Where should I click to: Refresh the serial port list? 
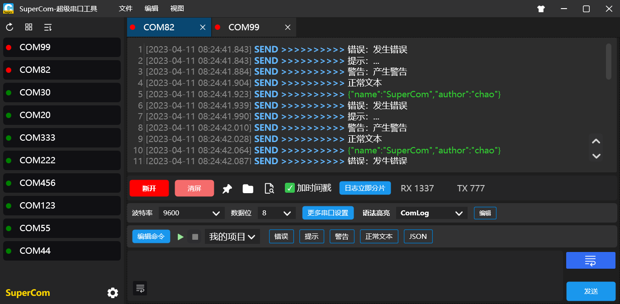click(9, 27)
